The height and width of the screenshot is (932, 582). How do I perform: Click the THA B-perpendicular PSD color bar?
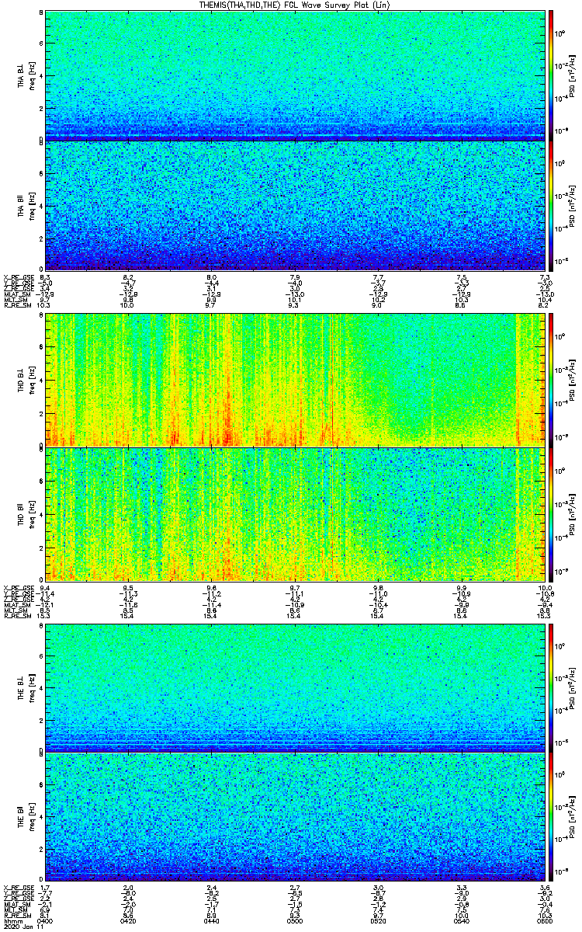pos(551,75)
